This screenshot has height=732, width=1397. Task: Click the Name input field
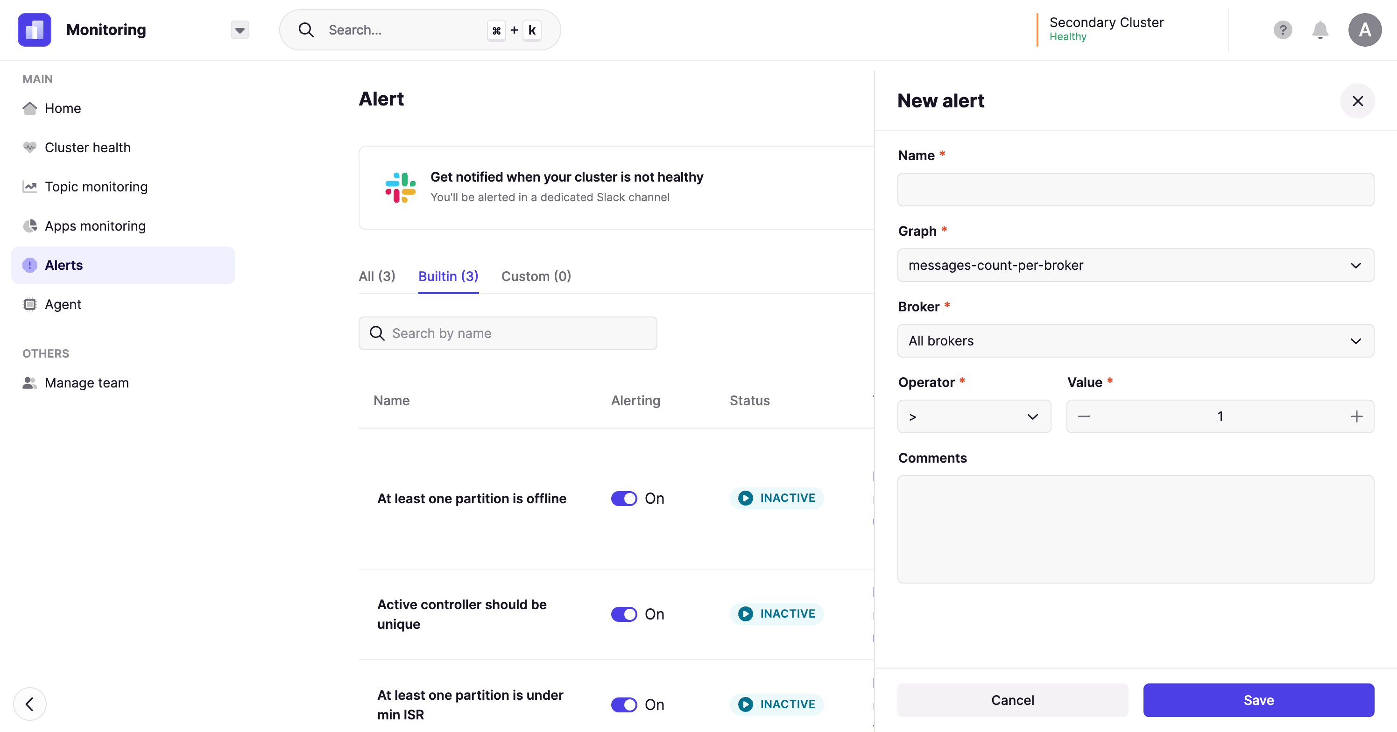pyautogui.click(x=1136, y=190)
